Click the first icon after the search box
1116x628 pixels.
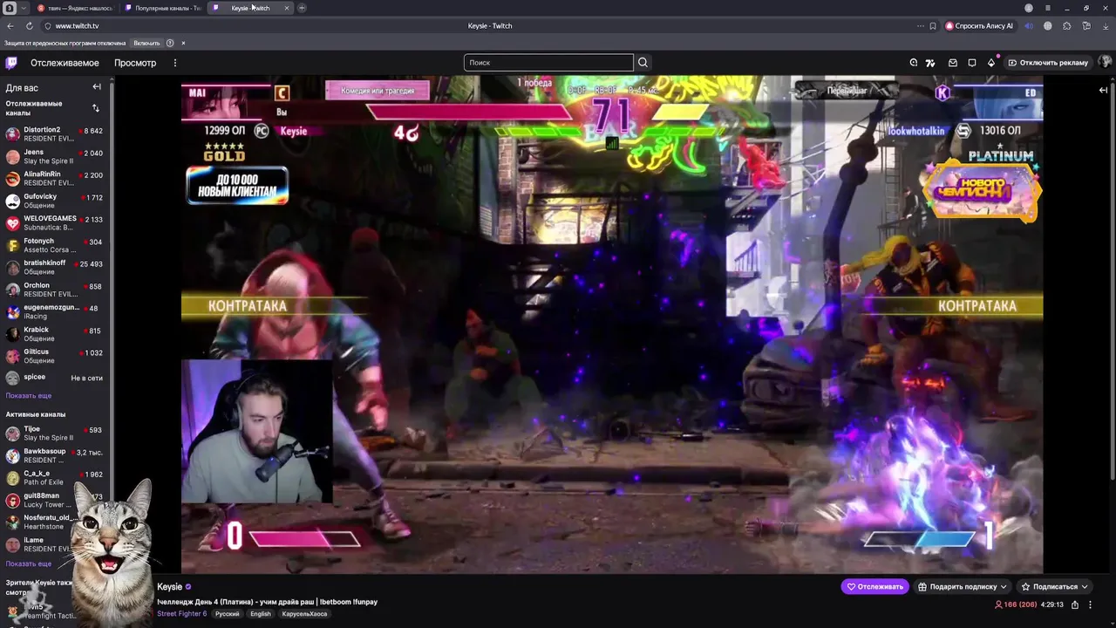point(913,63)
